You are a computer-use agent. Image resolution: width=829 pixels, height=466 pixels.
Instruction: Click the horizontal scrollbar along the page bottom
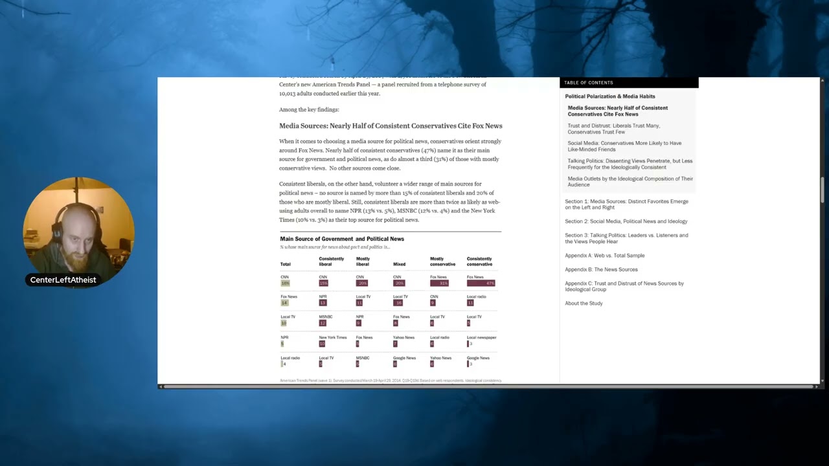pyautogui.click(x=489, y=386)
